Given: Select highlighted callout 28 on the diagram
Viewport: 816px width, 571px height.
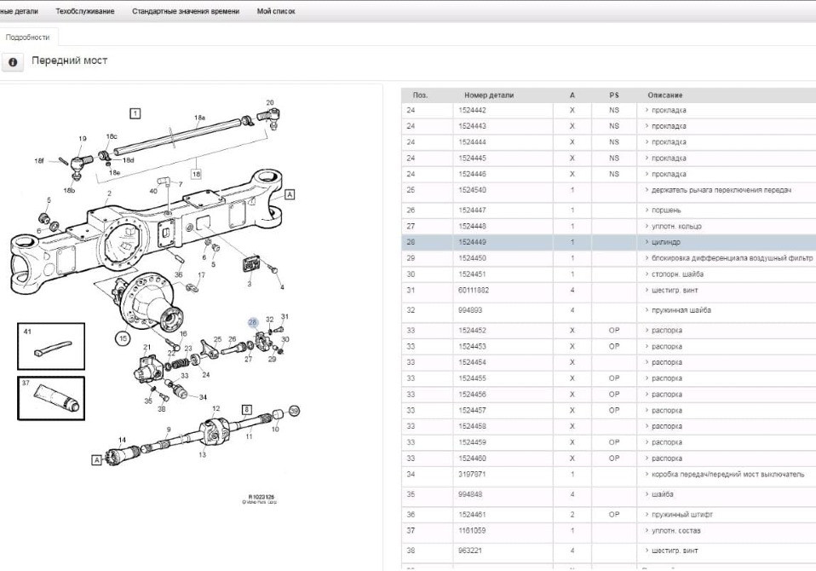Looking at the screenshot, I should [252, 322].
